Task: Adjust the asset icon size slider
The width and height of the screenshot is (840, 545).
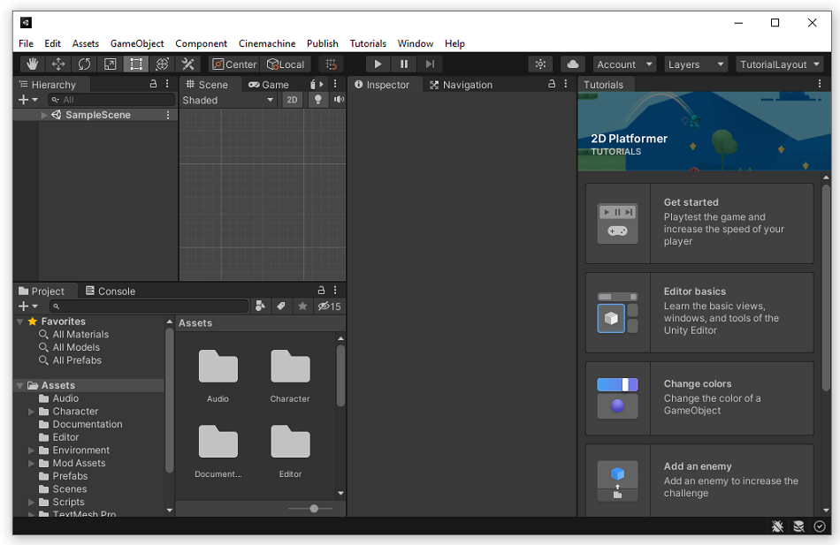Action: [x=314, y=509]
